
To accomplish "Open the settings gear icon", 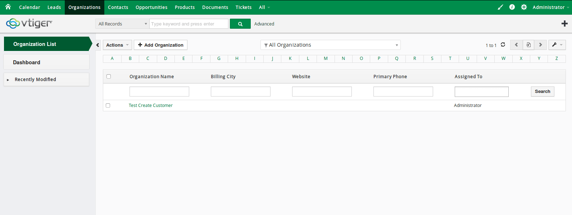I will click(524, 7).
